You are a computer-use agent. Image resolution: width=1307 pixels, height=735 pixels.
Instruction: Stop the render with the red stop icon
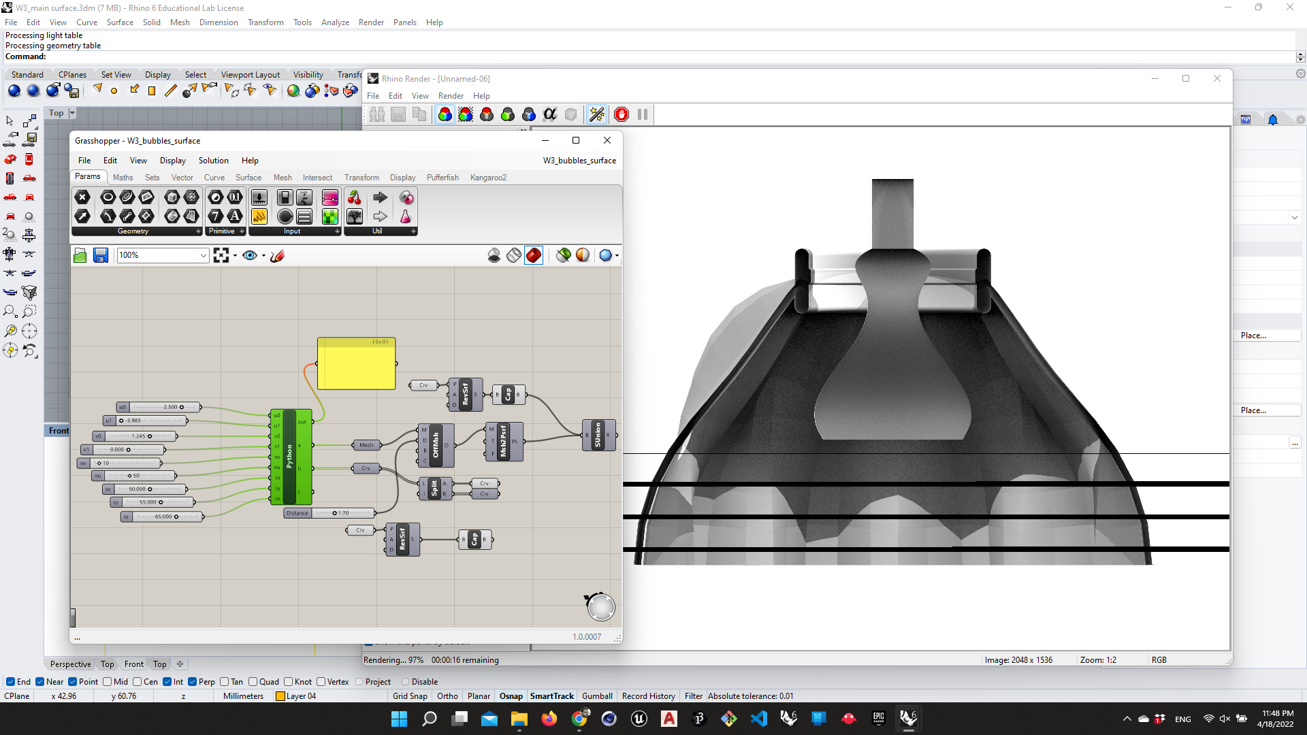[621, 114]
